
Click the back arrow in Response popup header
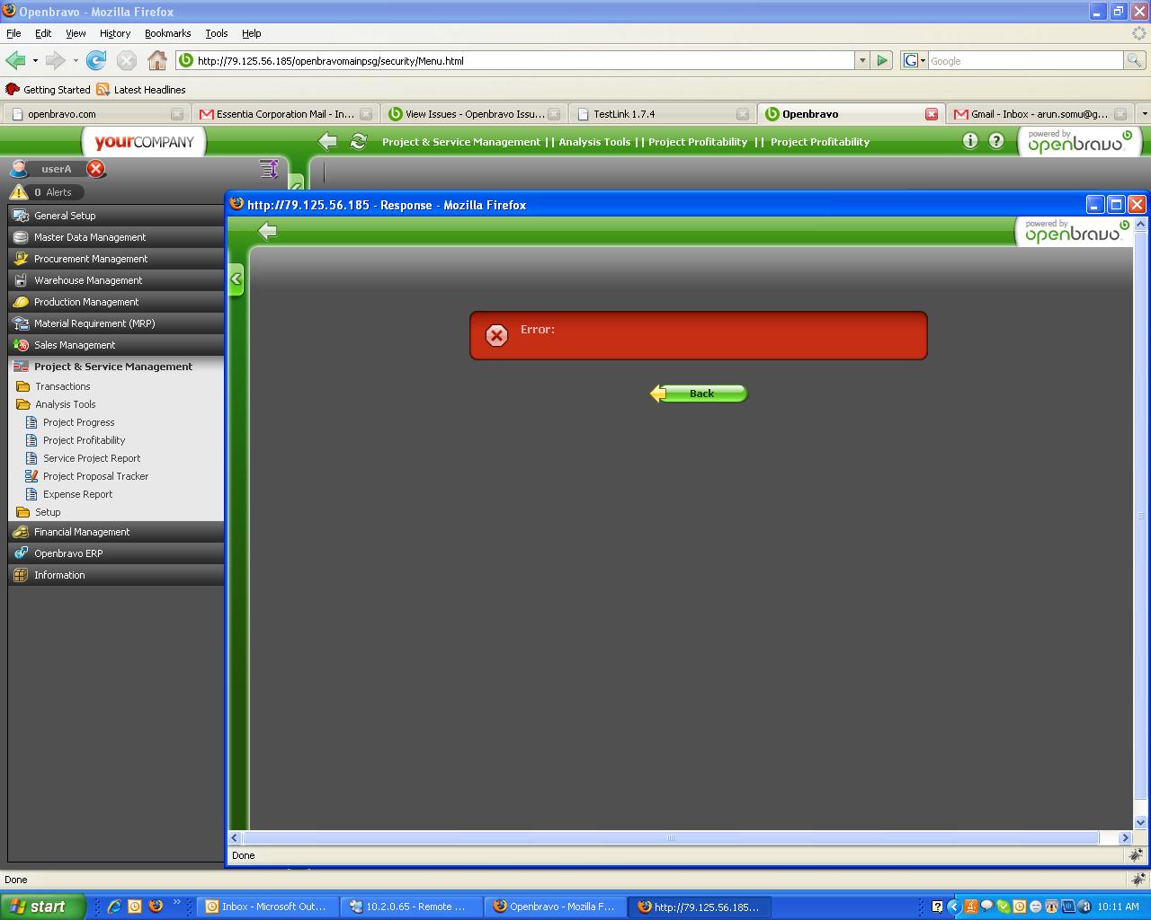[267, 232]
